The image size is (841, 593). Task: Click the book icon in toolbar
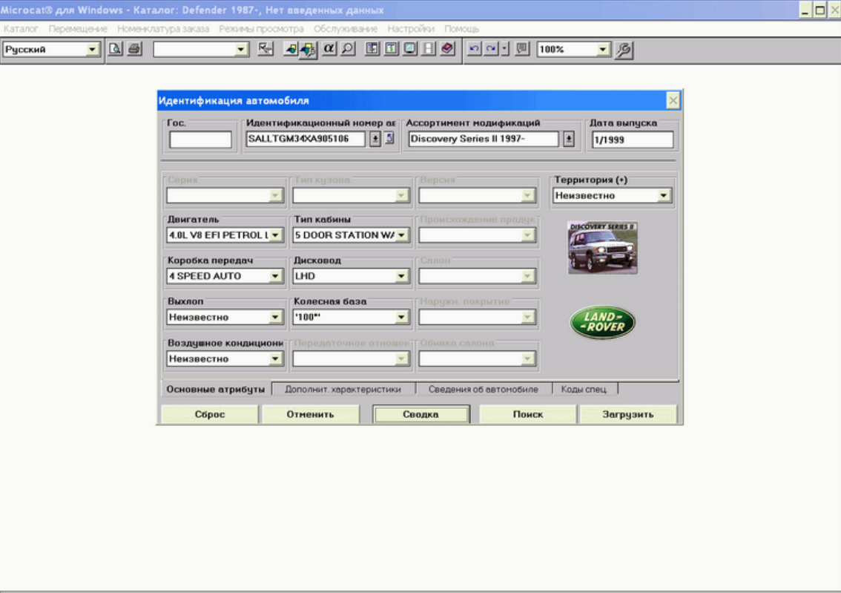point(447,49)
